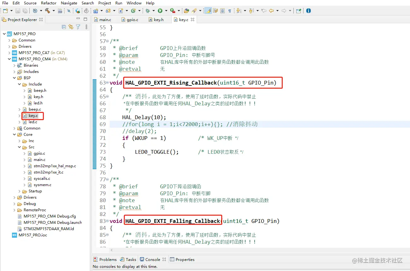Screen dimensions: 410x271
Task: Click the blue information icon
Action: click(309, 11)
